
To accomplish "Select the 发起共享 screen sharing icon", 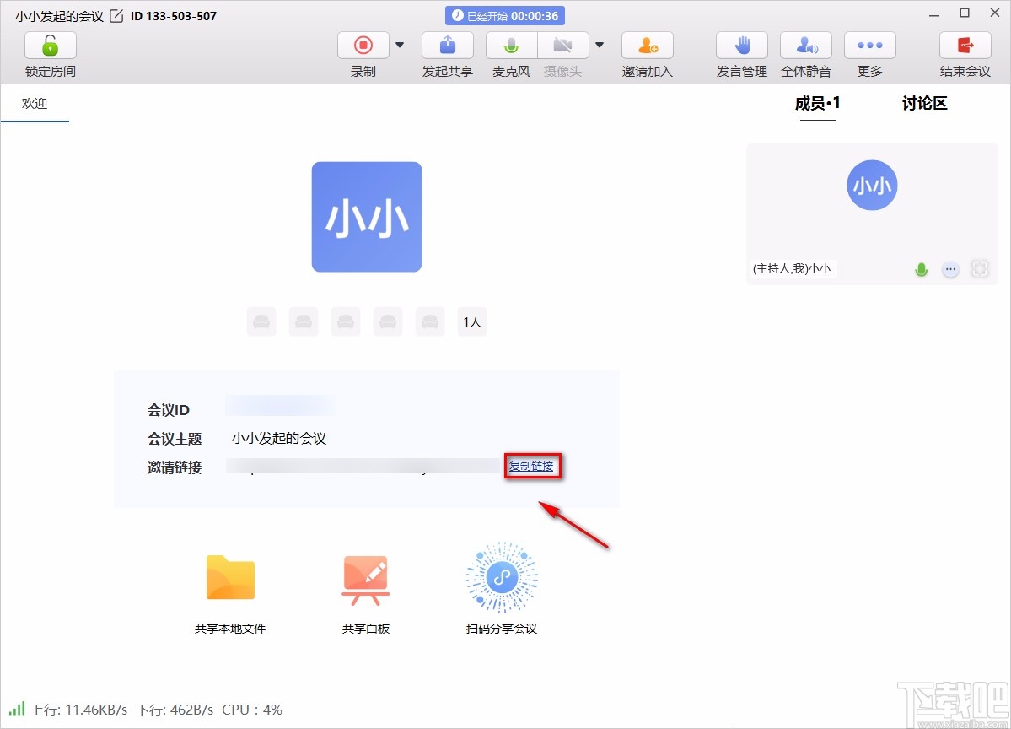I will [447, 45].
